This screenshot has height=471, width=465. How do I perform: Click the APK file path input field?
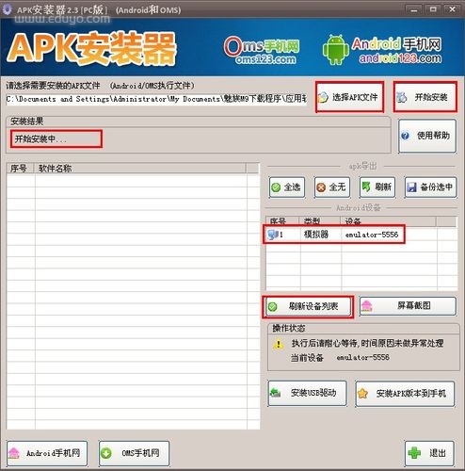(x=156, y=99)
